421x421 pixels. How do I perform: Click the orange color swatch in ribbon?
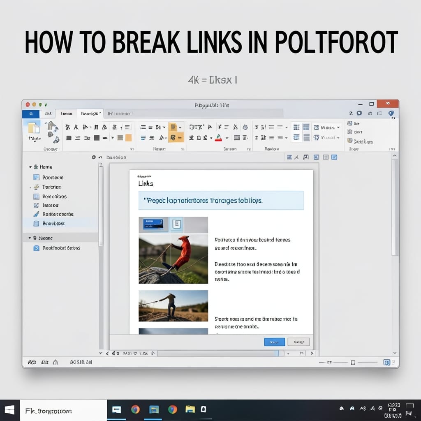(129, 138)
